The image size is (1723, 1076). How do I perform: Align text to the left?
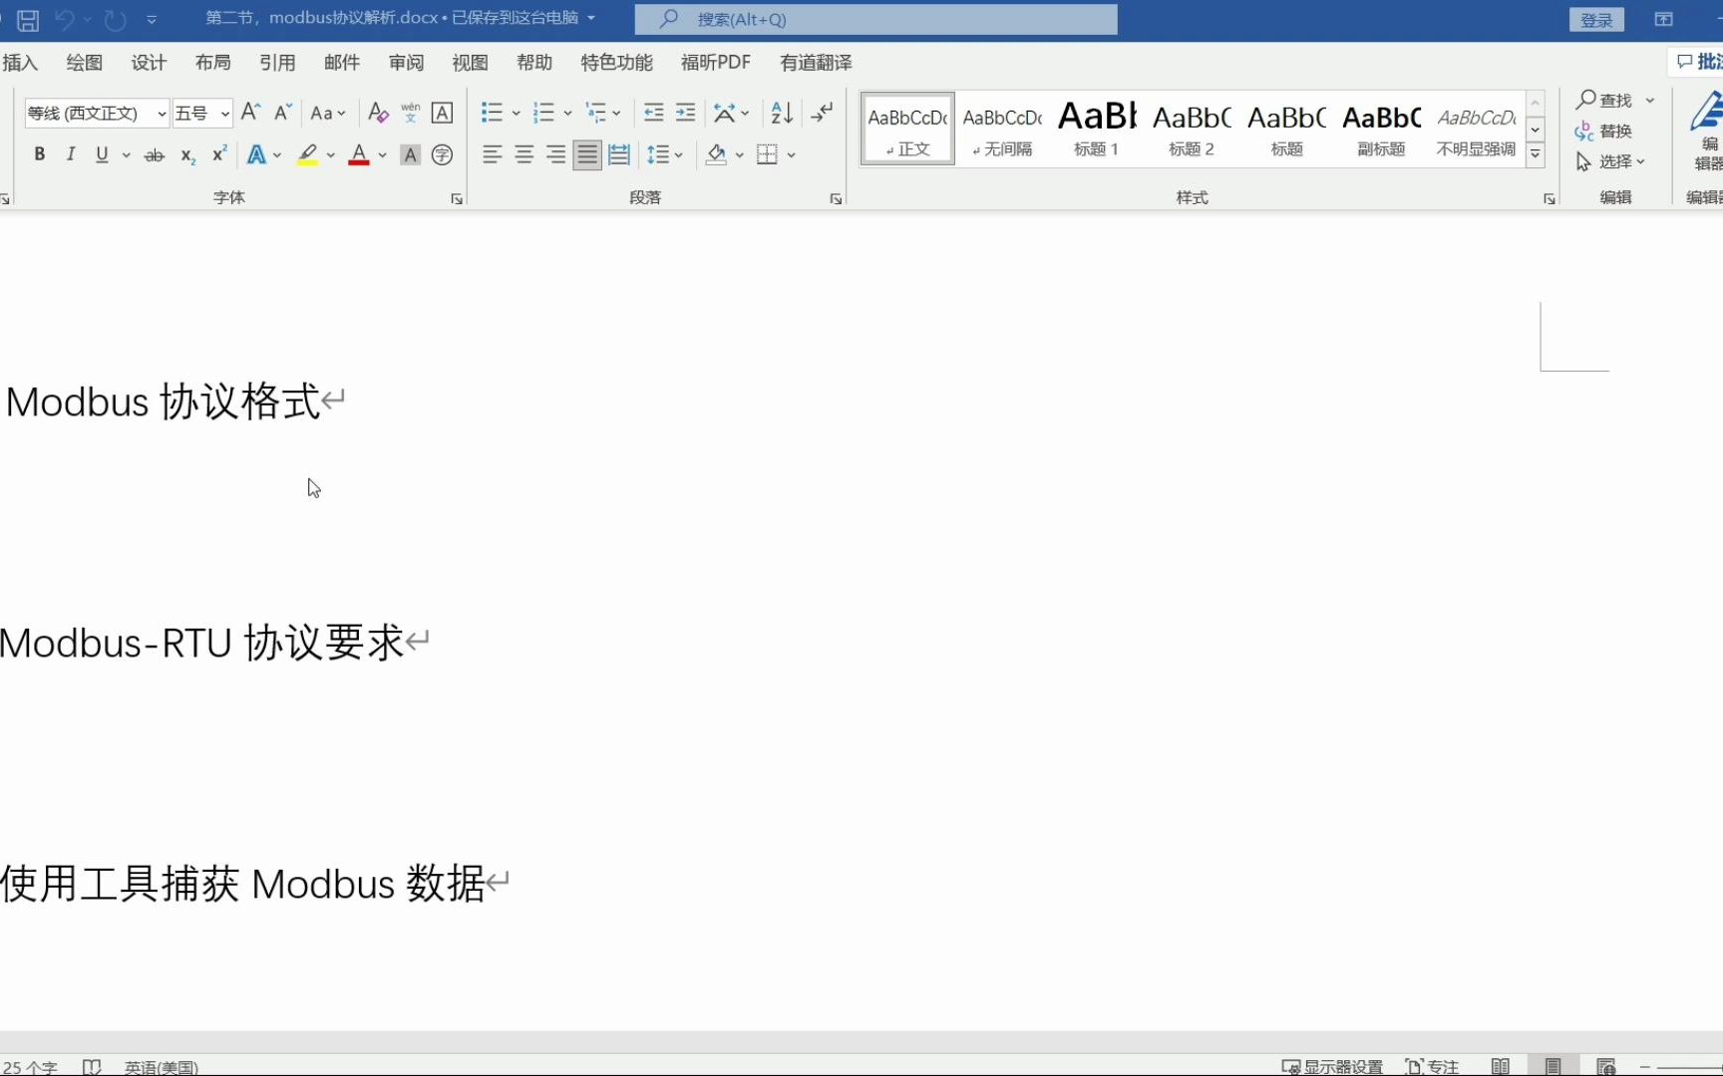point(492,154)
